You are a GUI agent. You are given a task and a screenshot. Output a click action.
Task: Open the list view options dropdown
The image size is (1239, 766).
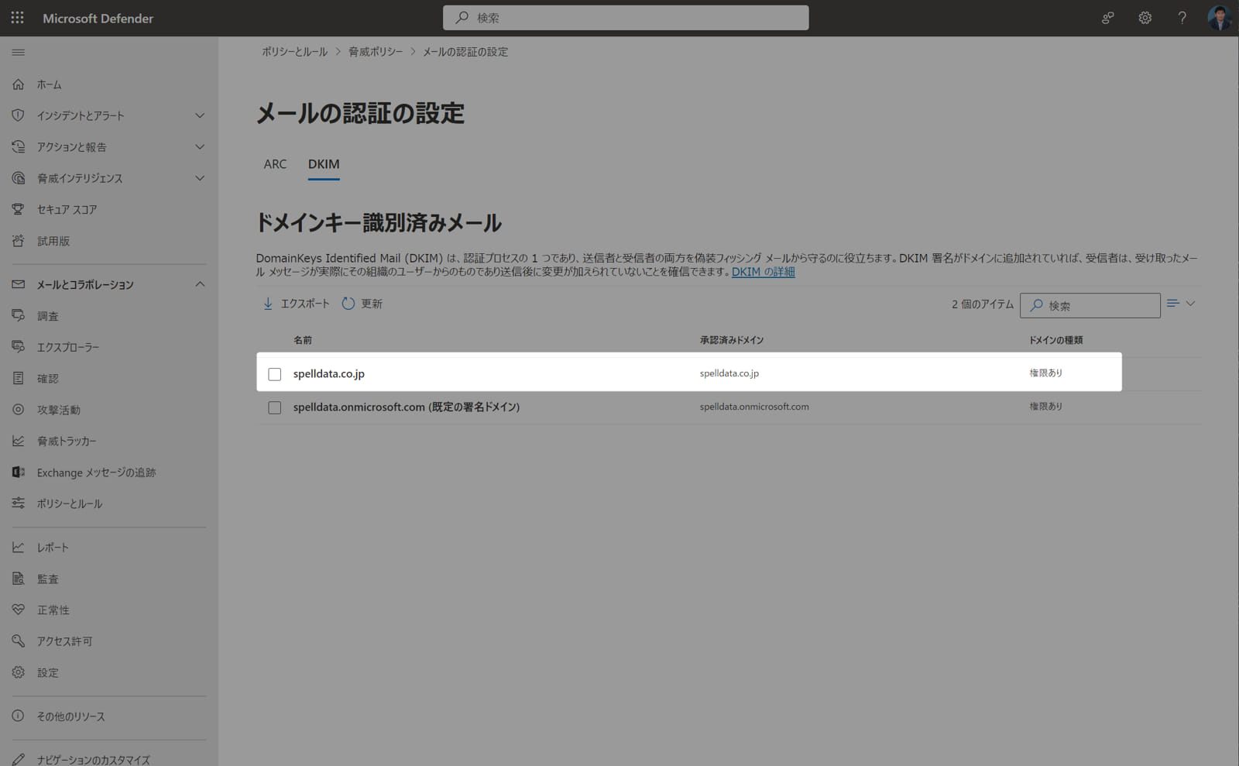pos(1182,304)
